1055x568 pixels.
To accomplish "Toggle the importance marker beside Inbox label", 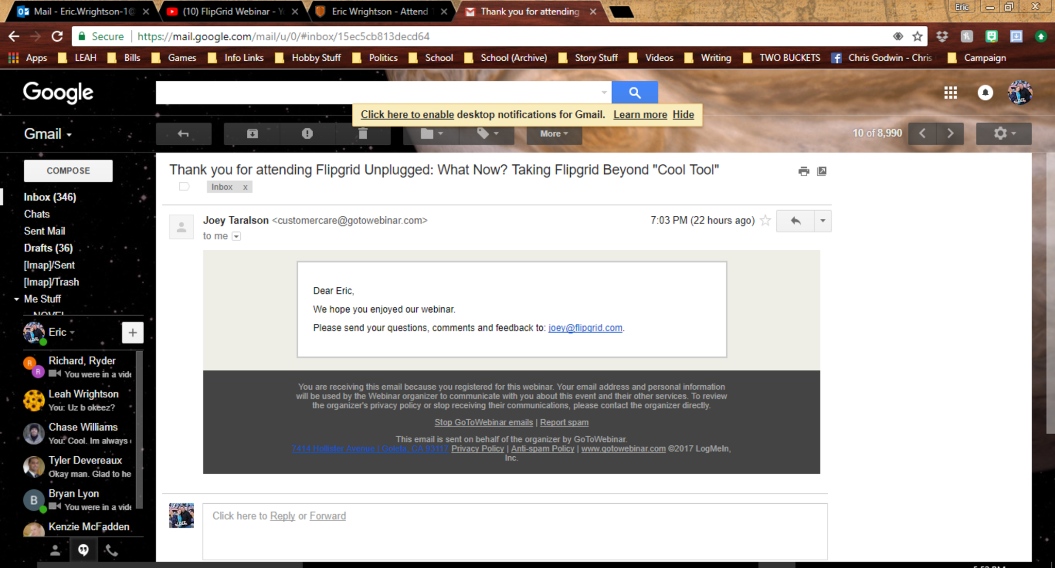I will [x=184, y=186].
